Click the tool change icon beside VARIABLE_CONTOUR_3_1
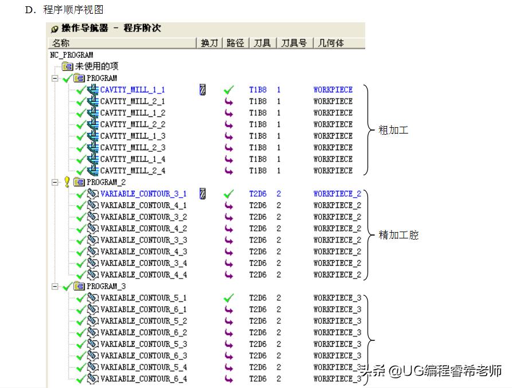This screenshot has height=388, width=512. [x=202, y=194]
